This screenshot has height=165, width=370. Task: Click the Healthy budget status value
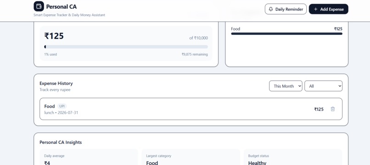(257, 163)
